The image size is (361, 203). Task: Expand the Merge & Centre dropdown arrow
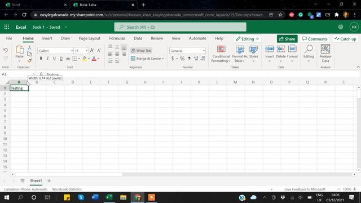click(163, 59)
